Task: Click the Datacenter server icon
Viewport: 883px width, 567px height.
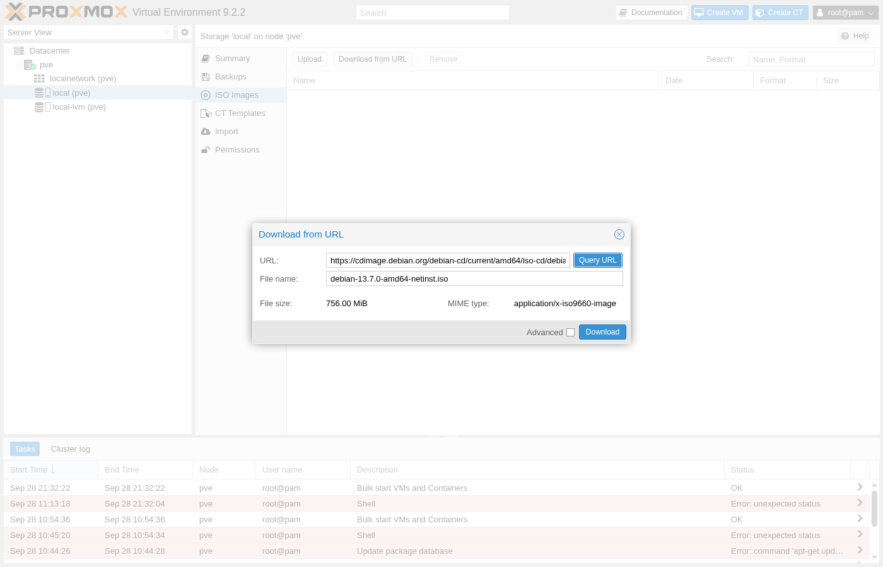Action: (19, 51)
